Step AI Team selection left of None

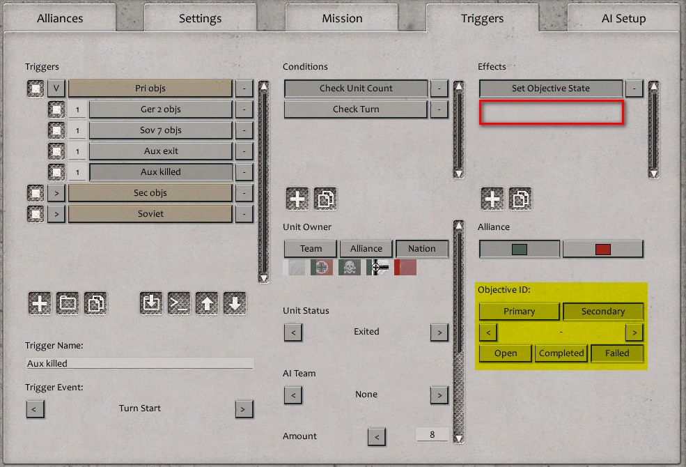pos(293,395)
